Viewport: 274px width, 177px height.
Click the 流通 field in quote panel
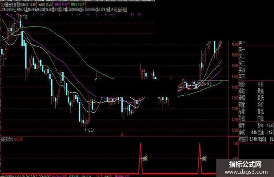[x=260, y=132]
